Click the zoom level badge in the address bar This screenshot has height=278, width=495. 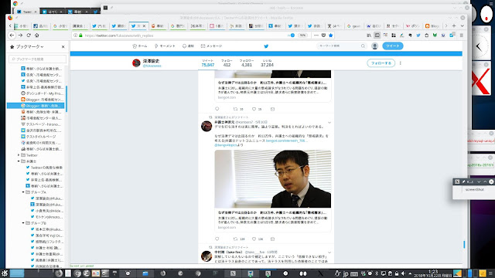(302, 36)
